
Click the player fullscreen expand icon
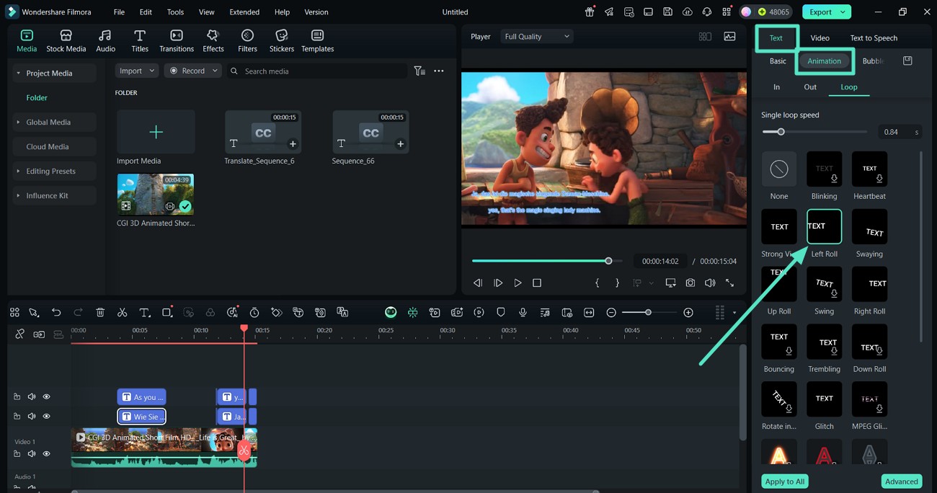(x=729, y=283)
